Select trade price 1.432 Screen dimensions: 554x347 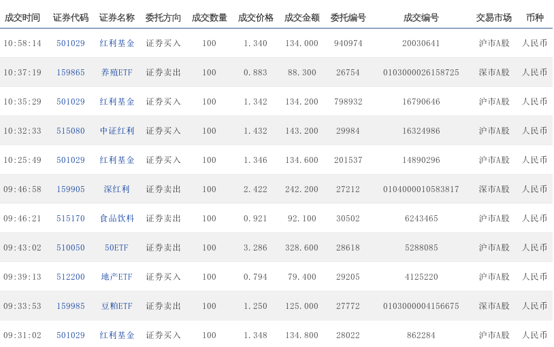(x=255, y=131)
